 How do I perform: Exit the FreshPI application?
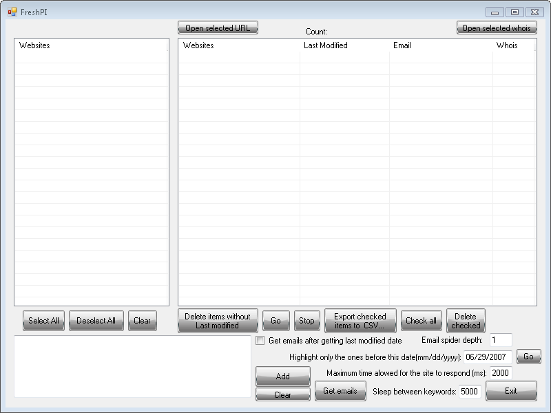click(511, 391)
